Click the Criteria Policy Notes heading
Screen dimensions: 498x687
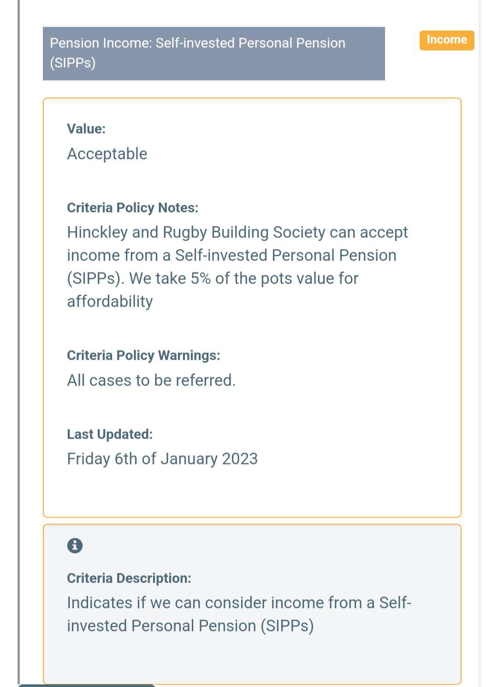click(133, 208)
